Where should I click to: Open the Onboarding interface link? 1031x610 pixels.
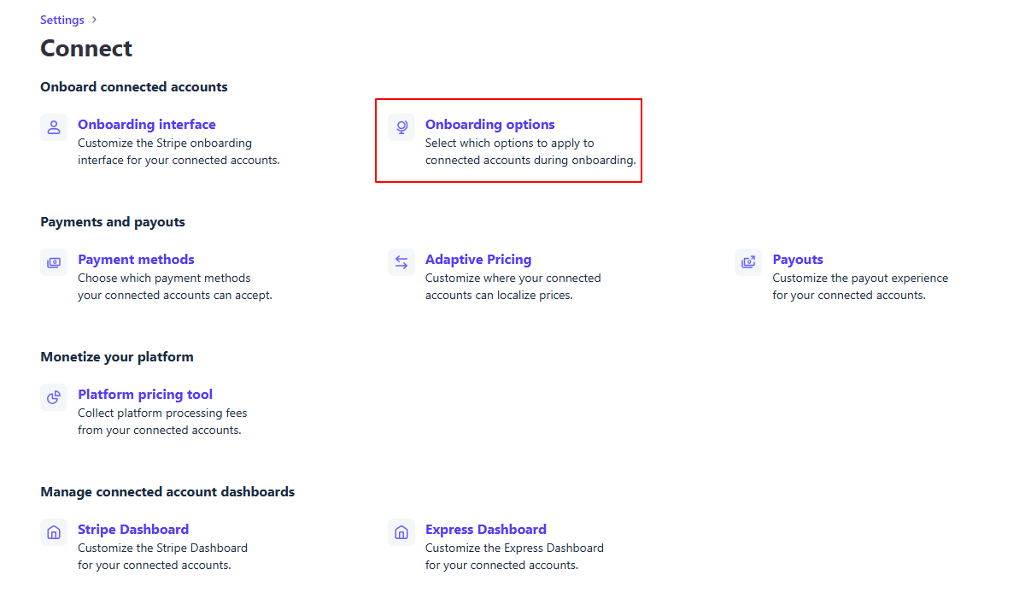146,125
